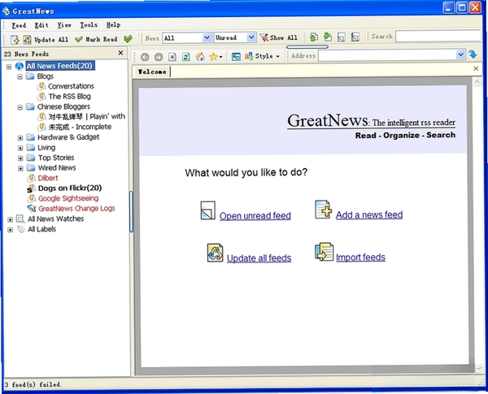Image resolution: width=488 pixels, height=394 pixels.
Task: Click the Import feeds link
Action: tap(360, 258)
